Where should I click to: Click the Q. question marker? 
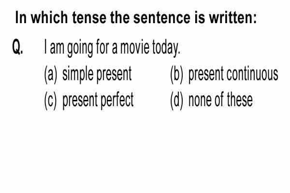pos(18,47)
